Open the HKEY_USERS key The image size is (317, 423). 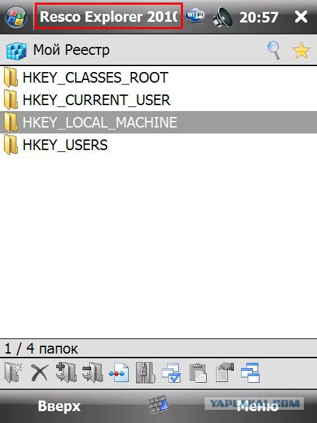[x=158, y=145]
